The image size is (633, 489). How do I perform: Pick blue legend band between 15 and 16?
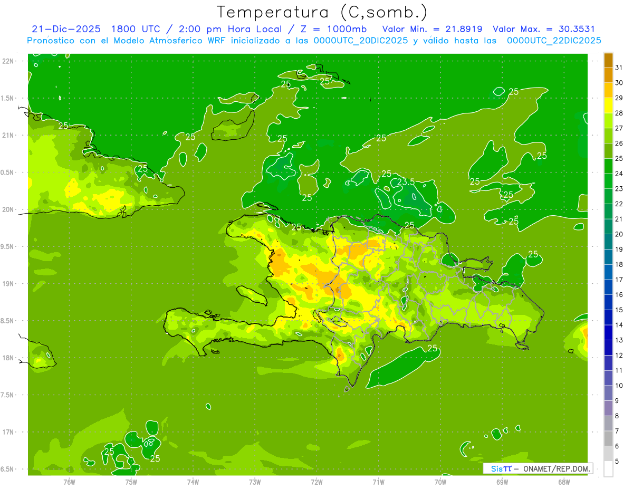click(608, 302)
